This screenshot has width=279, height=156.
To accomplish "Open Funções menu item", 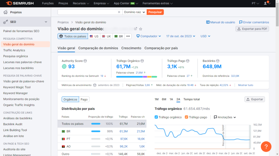I will pos(48,3).
